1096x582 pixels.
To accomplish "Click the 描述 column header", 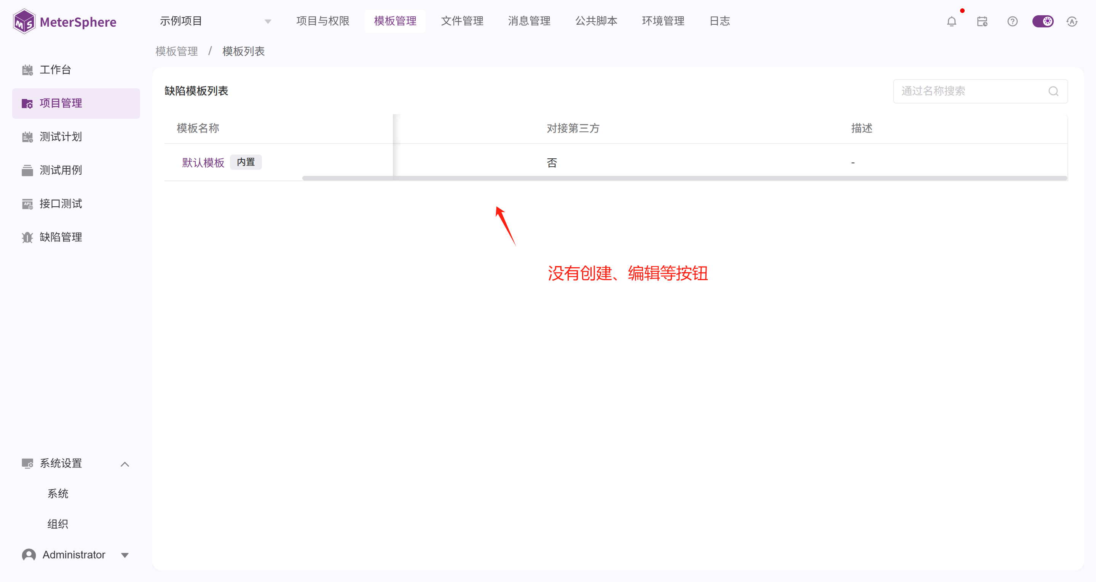I will (x=862, y=129).
